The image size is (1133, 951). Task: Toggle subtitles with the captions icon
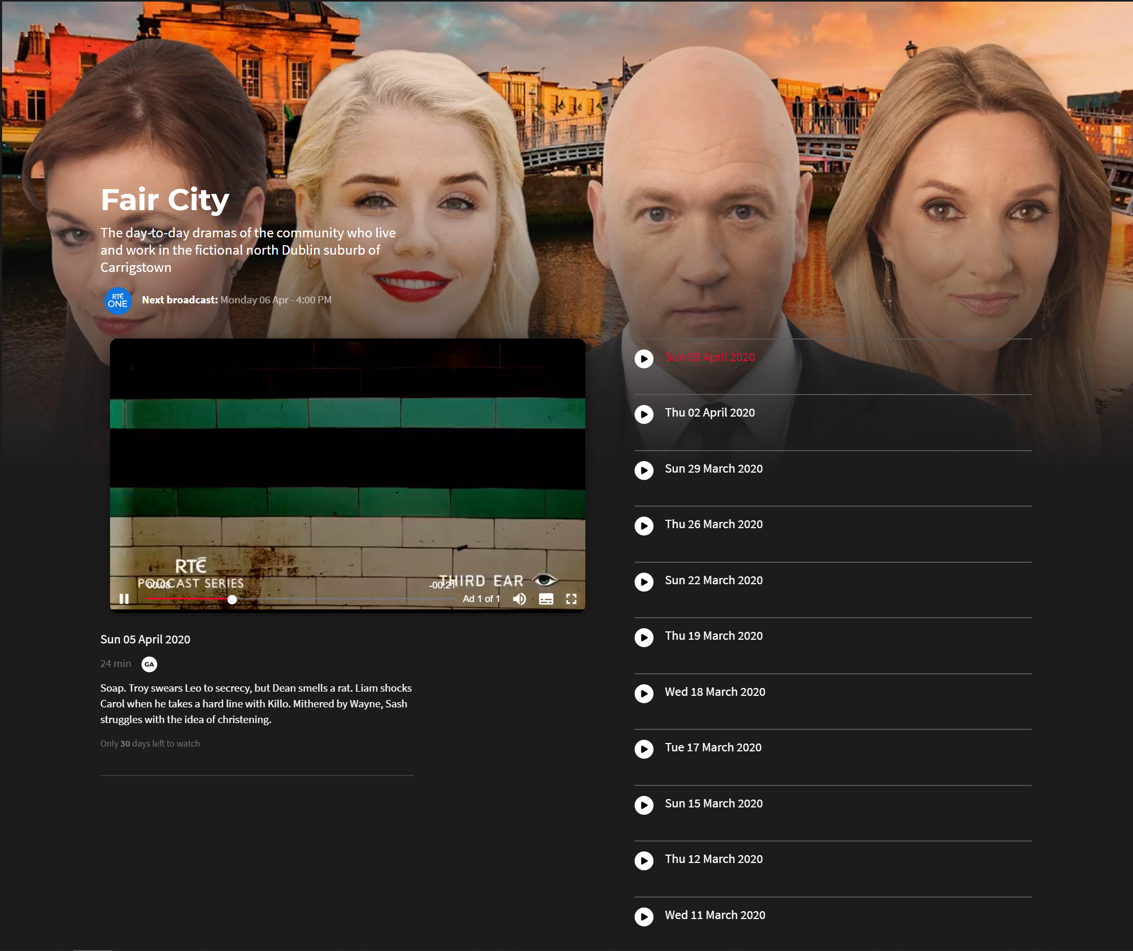point(546,599)
